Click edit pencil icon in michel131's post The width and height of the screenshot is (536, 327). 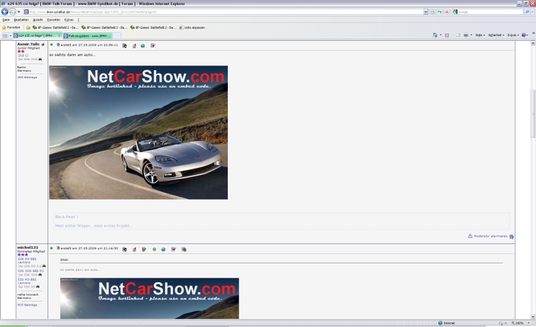pos(135,249)
